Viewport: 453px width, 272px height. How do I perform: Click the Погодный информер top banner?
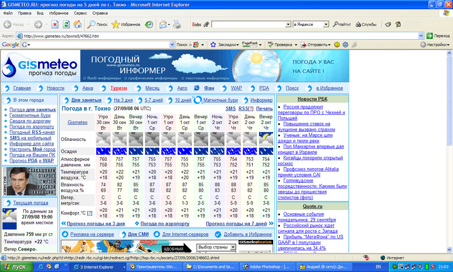tap(215, 66)
